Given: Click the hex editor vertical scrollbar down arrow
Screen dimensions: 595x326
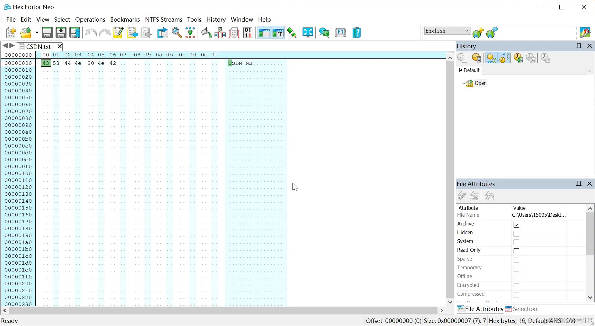Looking at the screenshot, I should point(450,302).
